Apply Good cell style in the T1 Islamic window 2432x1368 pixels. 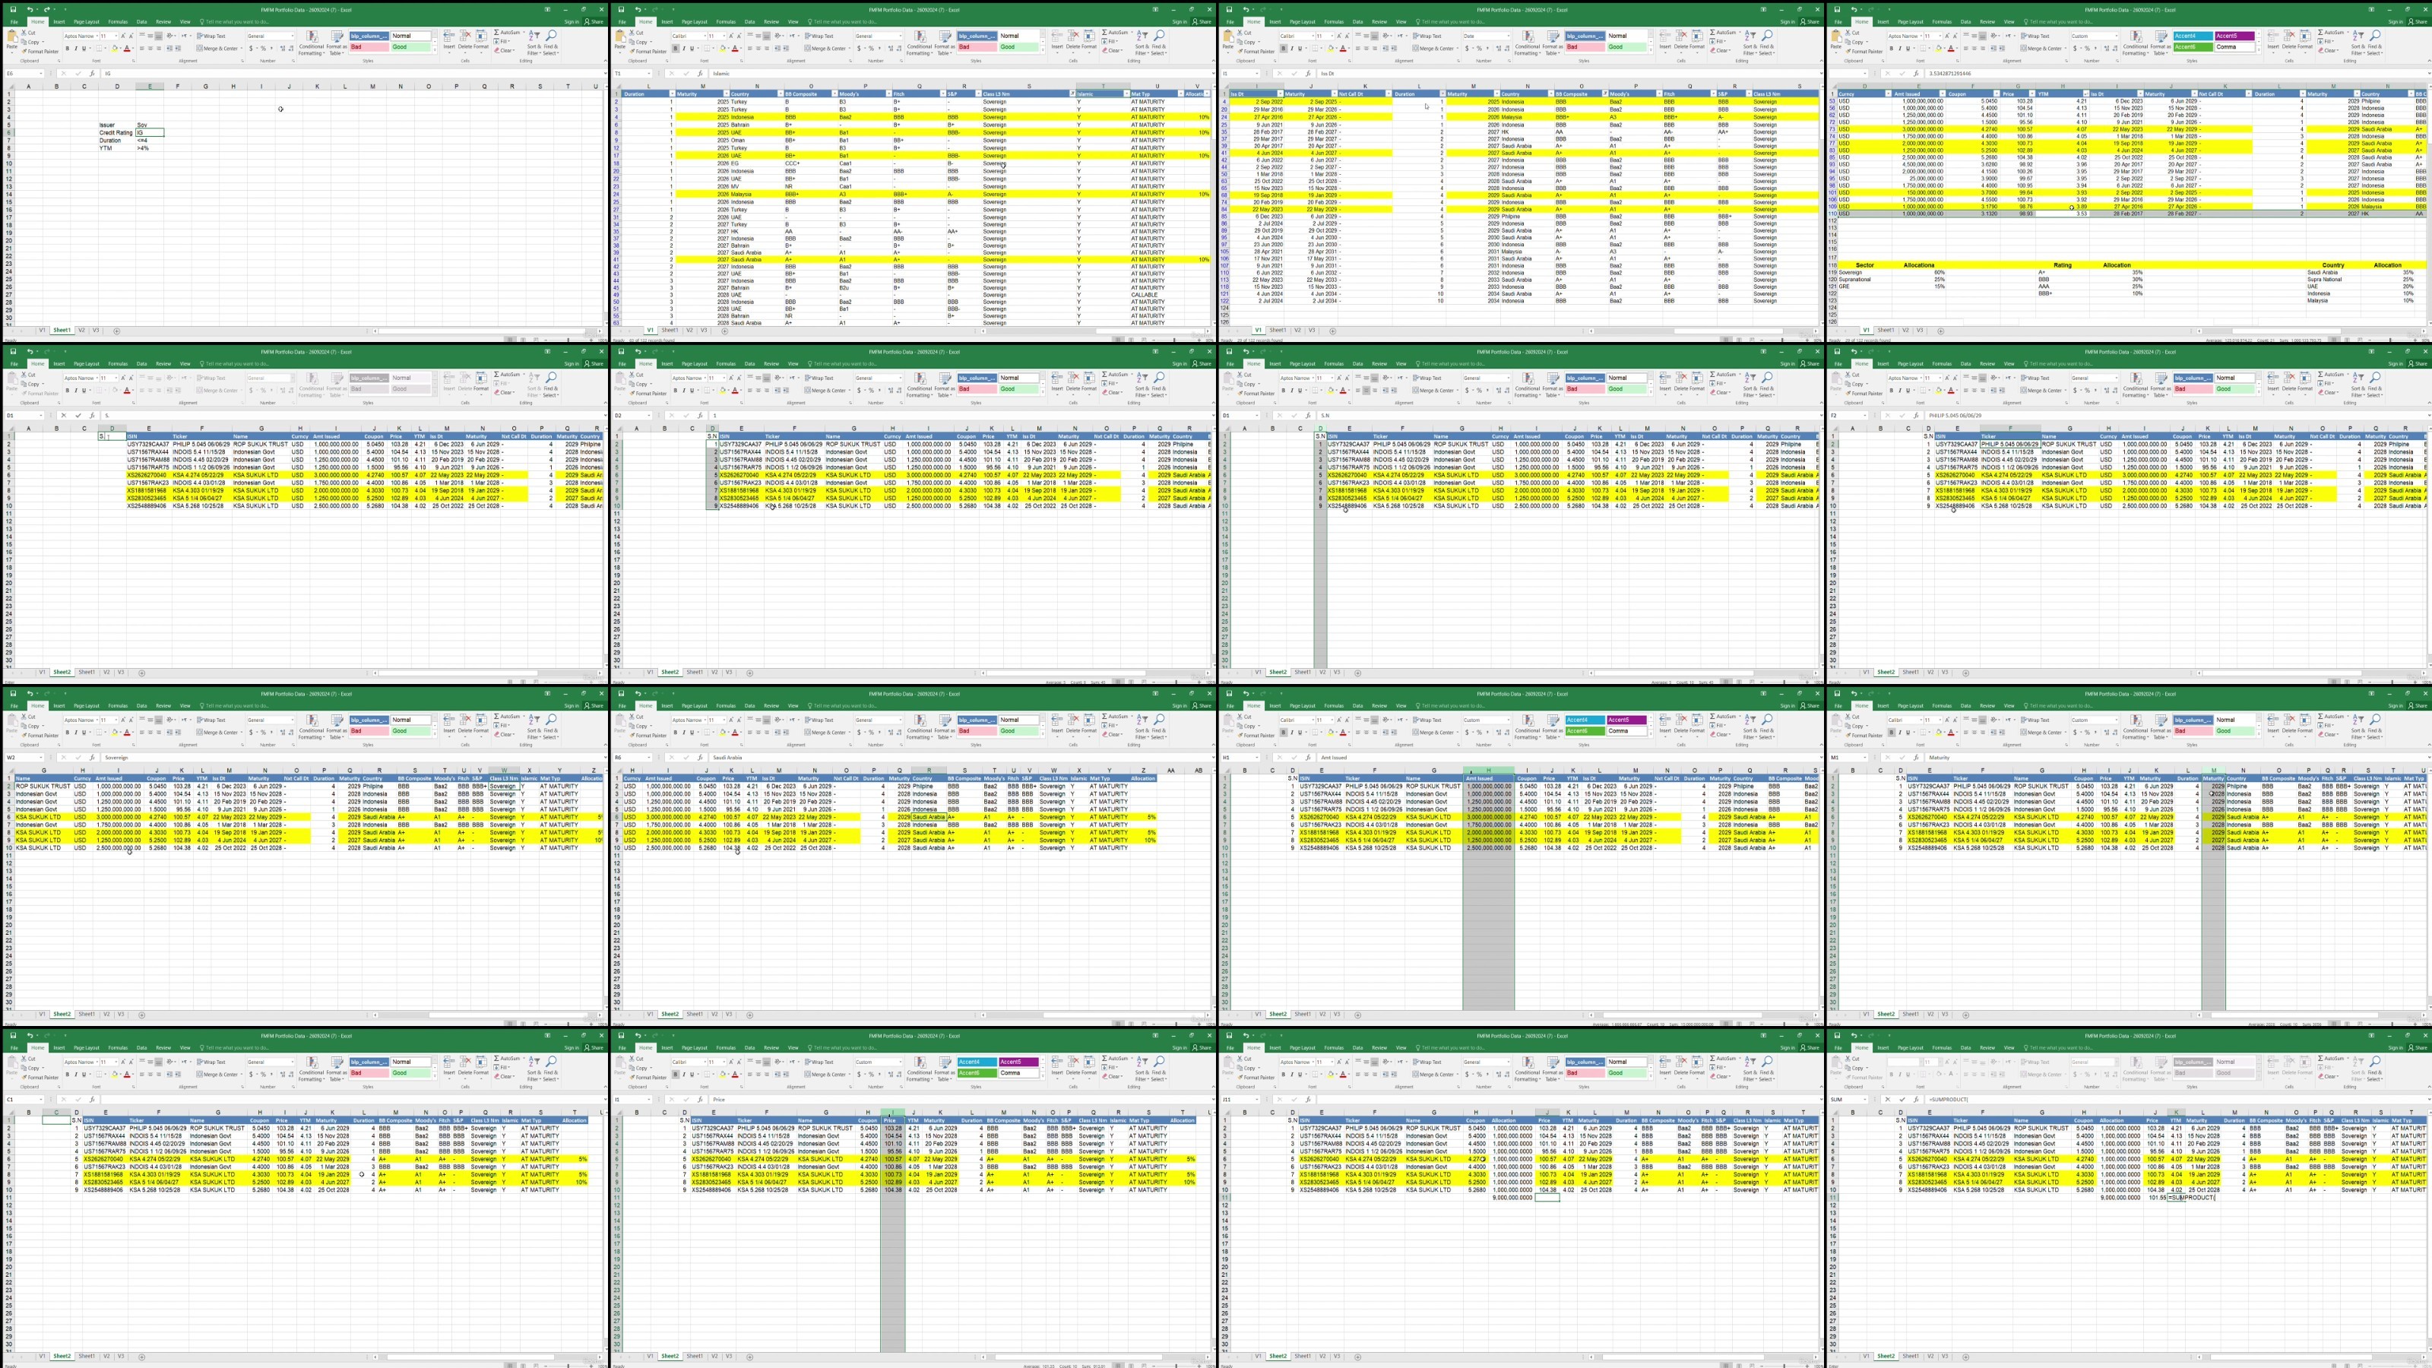(x=1018, y=46)
